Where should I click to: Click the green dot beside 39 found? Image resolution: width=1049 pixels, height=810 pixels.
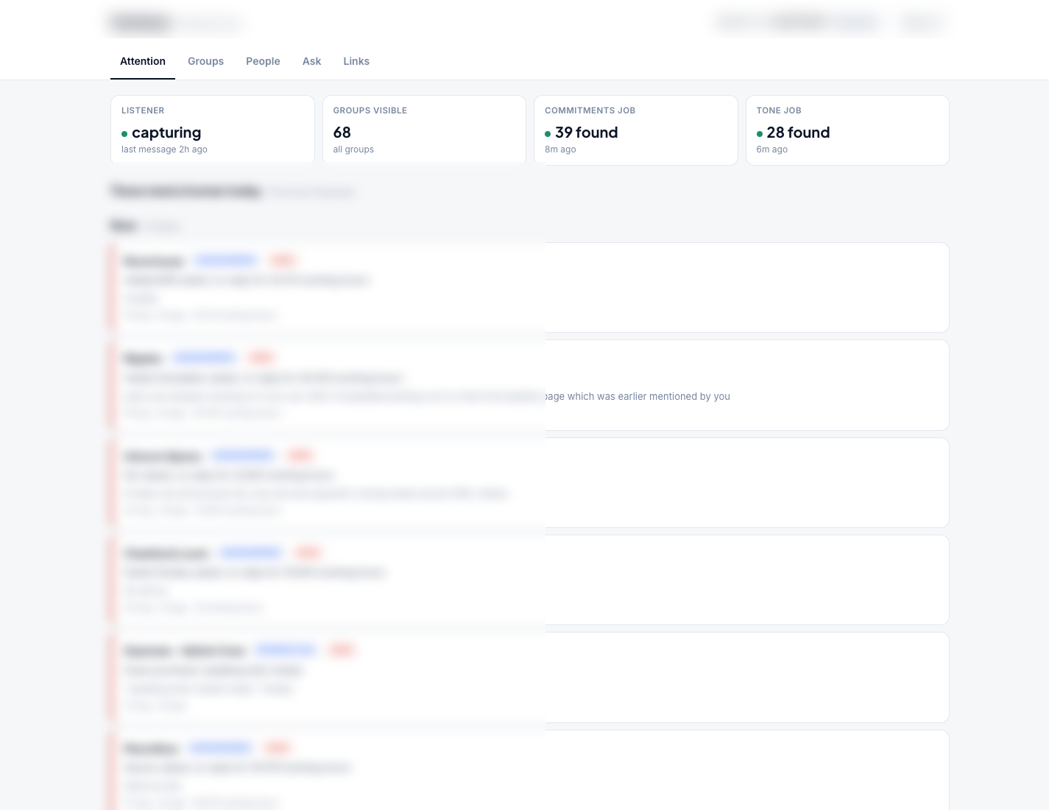click(548, 134)
